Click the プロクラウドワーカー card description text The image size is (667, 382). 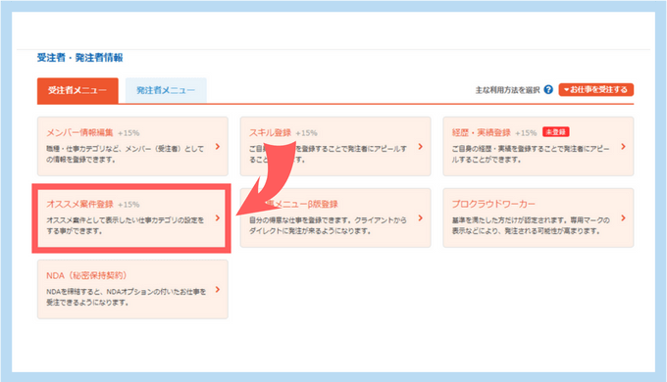(531, 225)
